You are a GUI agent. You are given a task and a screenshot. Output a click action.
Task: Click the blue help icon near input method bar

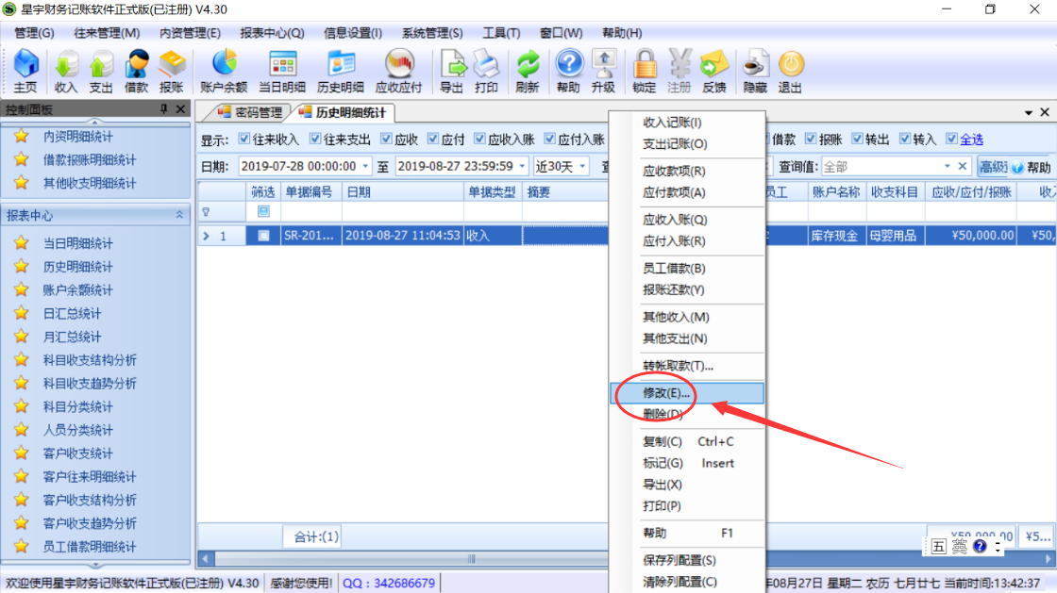tap(980, 546)
